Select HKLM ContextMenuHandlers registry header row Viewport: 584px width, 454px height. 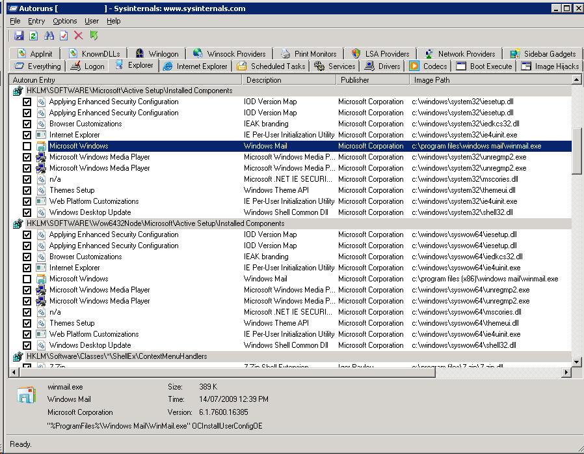click(291, 356)
